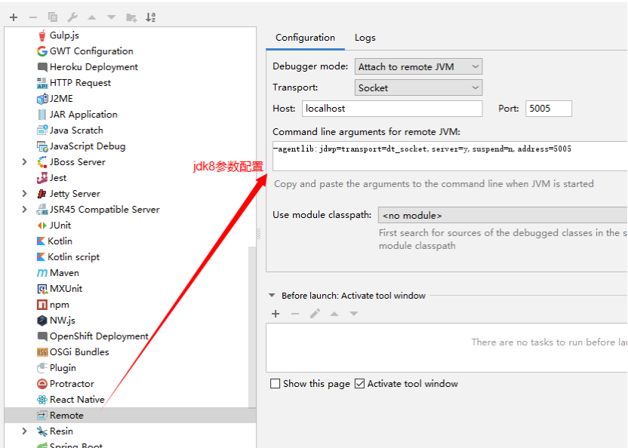Click the remote JVM command line arguments box

pyautogui.click(x=450, y=156)
